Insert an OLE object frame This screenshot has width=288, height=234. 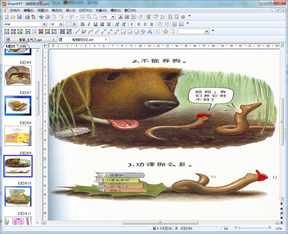coord(28,32)
